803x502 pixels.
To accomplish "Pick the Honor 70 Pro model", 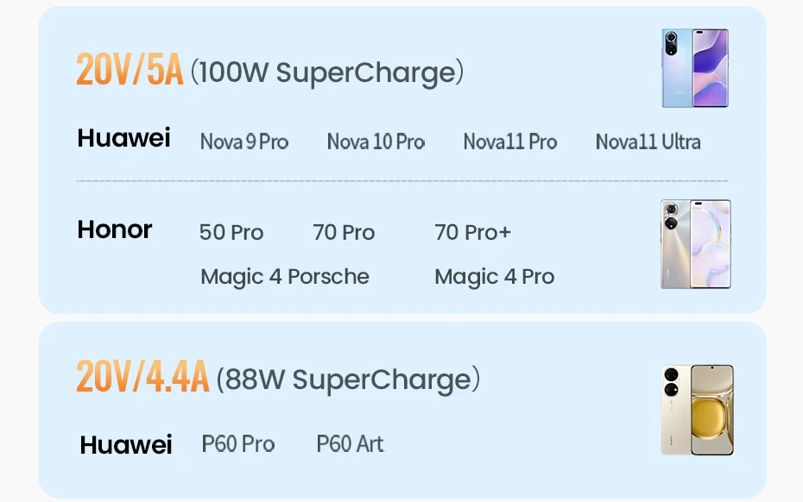I will tap(344, 232).
